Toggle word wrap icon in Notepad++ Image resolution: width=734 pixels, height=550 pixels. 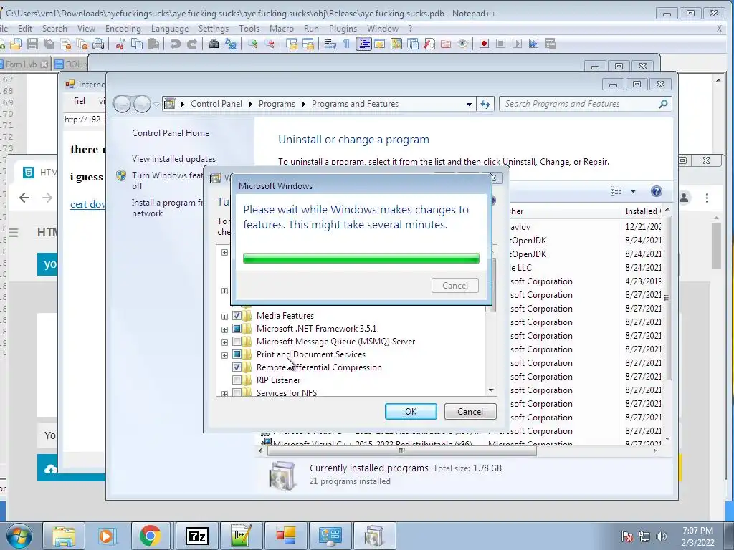(x=330, y=44)
